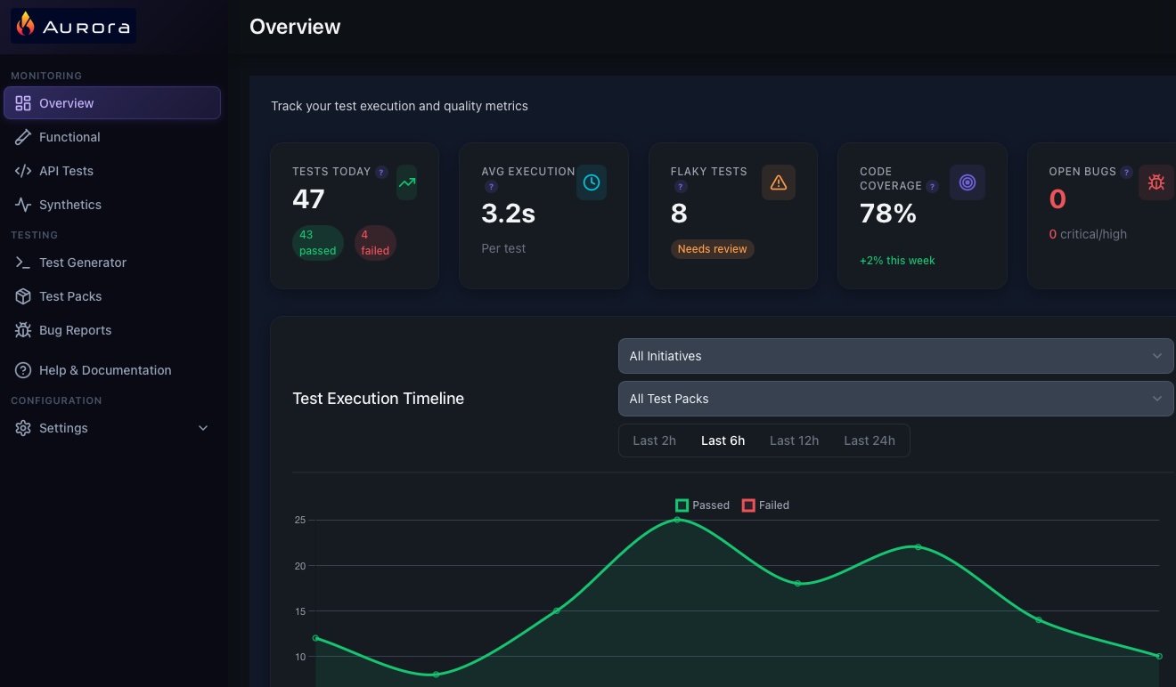The width and height of the screenshot is (1176, 687).
Task: Click the Synthetics pulse icon
Action: coord(23,205)
